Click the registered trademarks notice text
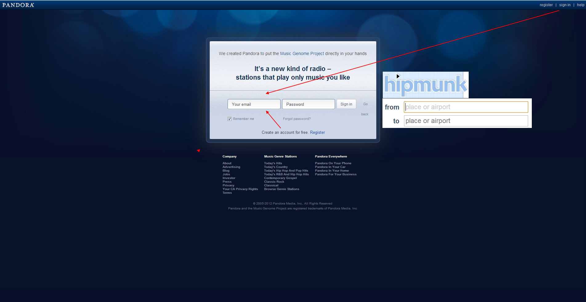The image size is (586, 302). pyautogui.click(x=293, y=209)
